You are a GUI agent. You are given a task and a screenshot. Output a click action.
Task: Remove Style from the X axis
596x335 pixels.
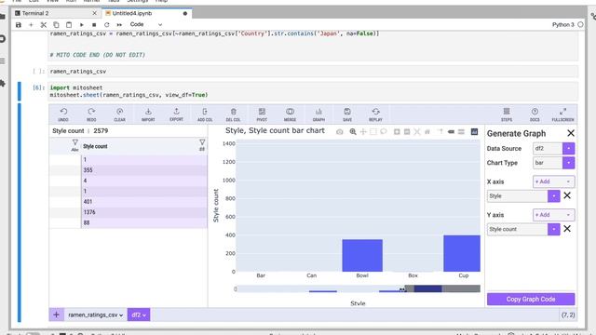point(567,195)
